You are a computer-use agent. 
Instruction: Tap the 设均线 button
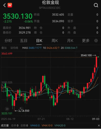(x=14, y=48)
